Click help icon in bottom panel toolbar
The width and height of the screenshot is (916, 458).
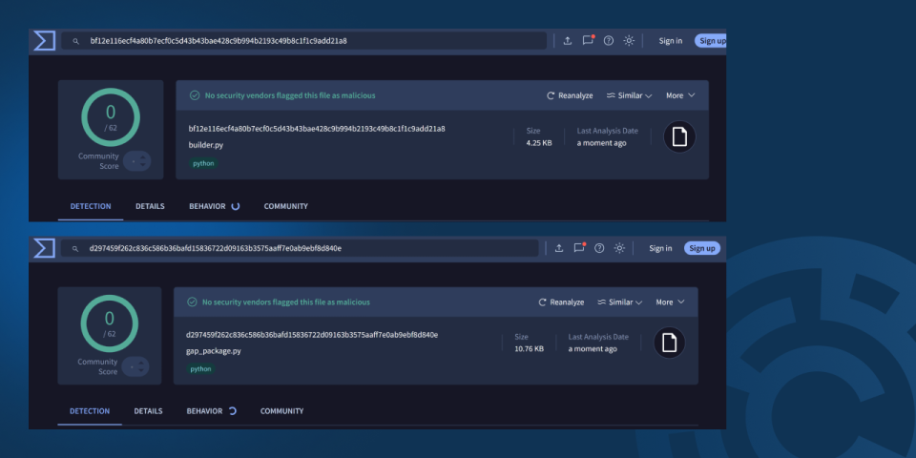point(599,248)
